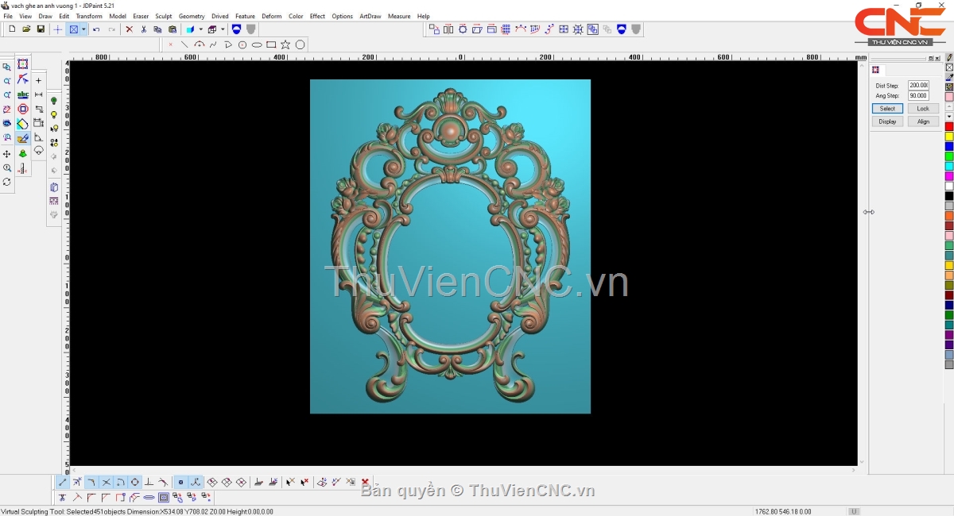This screenshot has height=516, width=954.
Task: Open the Sculpt menu
Action: click(x=163, y=16)
